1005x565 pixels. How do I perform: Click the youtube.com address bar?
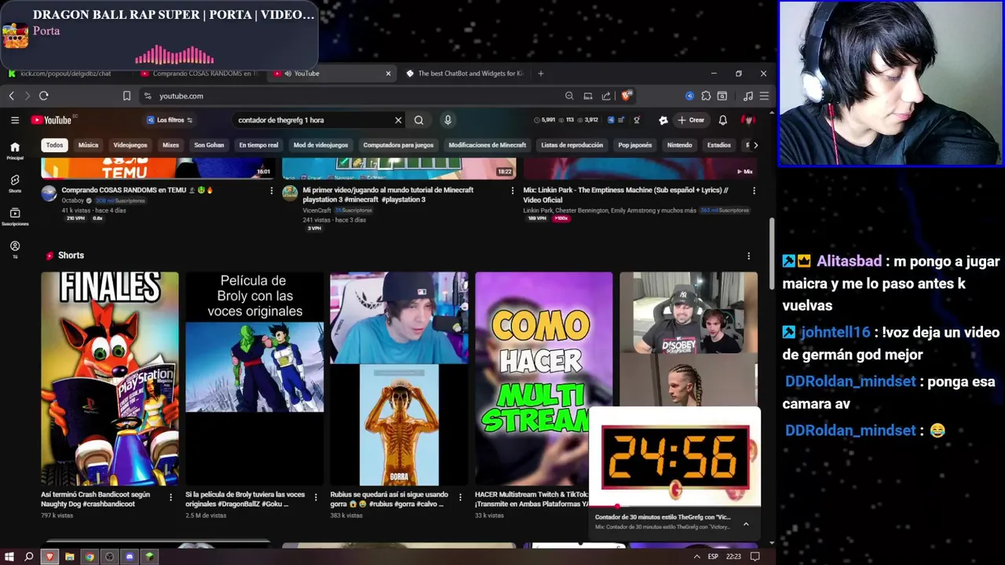click(349, 96)
